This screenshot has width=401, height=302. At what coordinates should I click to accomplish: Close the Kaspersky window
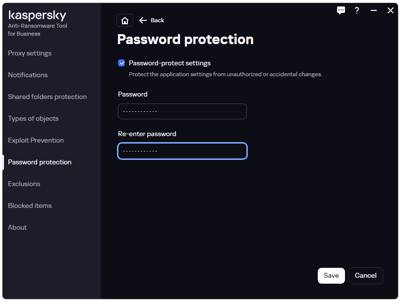point(390,10)
